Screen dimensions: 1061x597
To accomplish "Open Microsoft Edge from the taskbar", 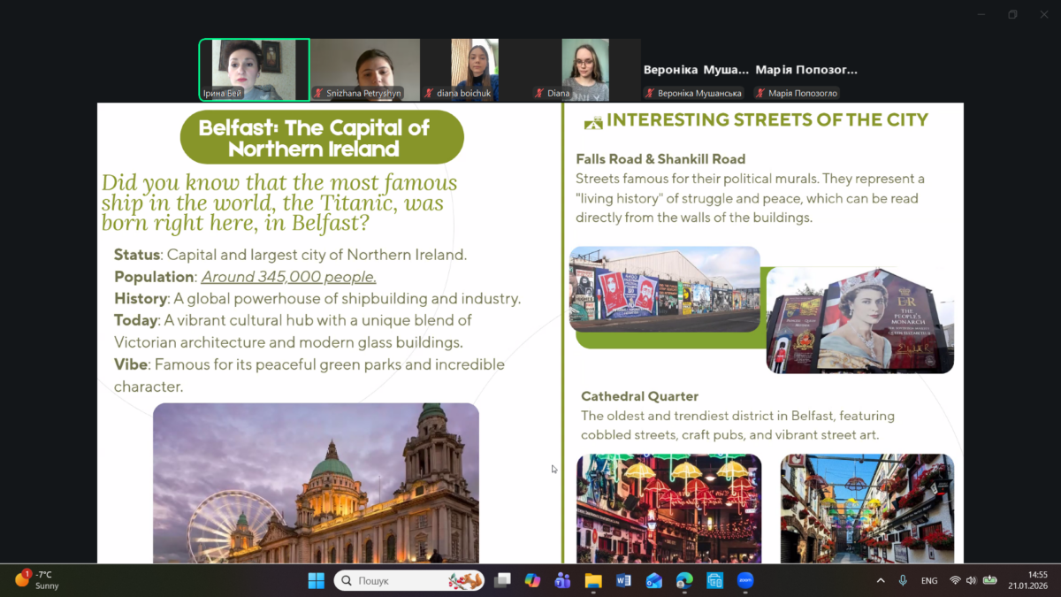I will (684, 581).
